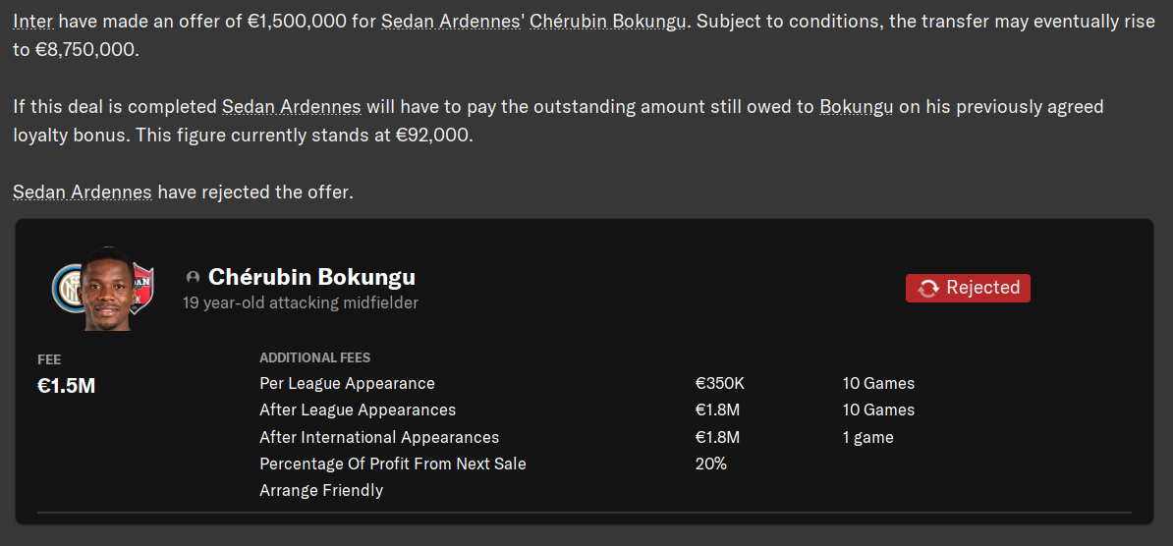Click the €1.5M fee amount
The image size is (1173, 546).
click(66, 386)
